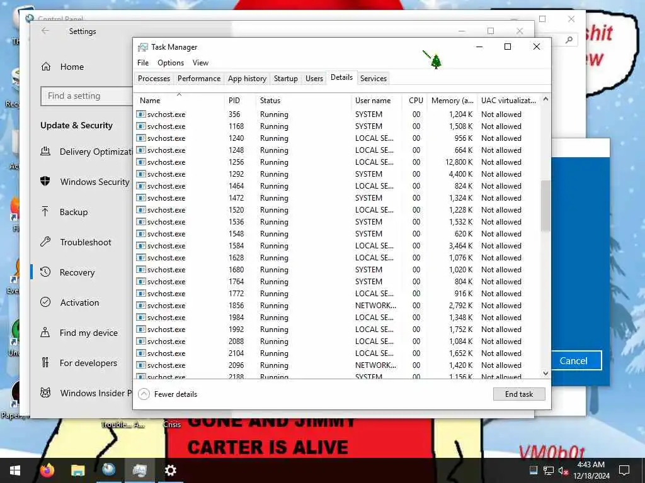The image size is (645, 483).
Task: Sort Details by the Name column header
Action: pyautogui.click(x=179, y=100)
